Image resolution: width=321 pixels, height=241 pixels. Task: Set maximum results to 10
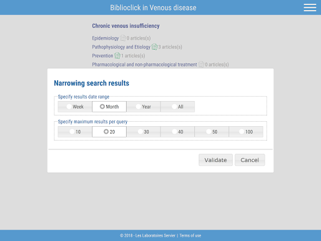[75, 132]
